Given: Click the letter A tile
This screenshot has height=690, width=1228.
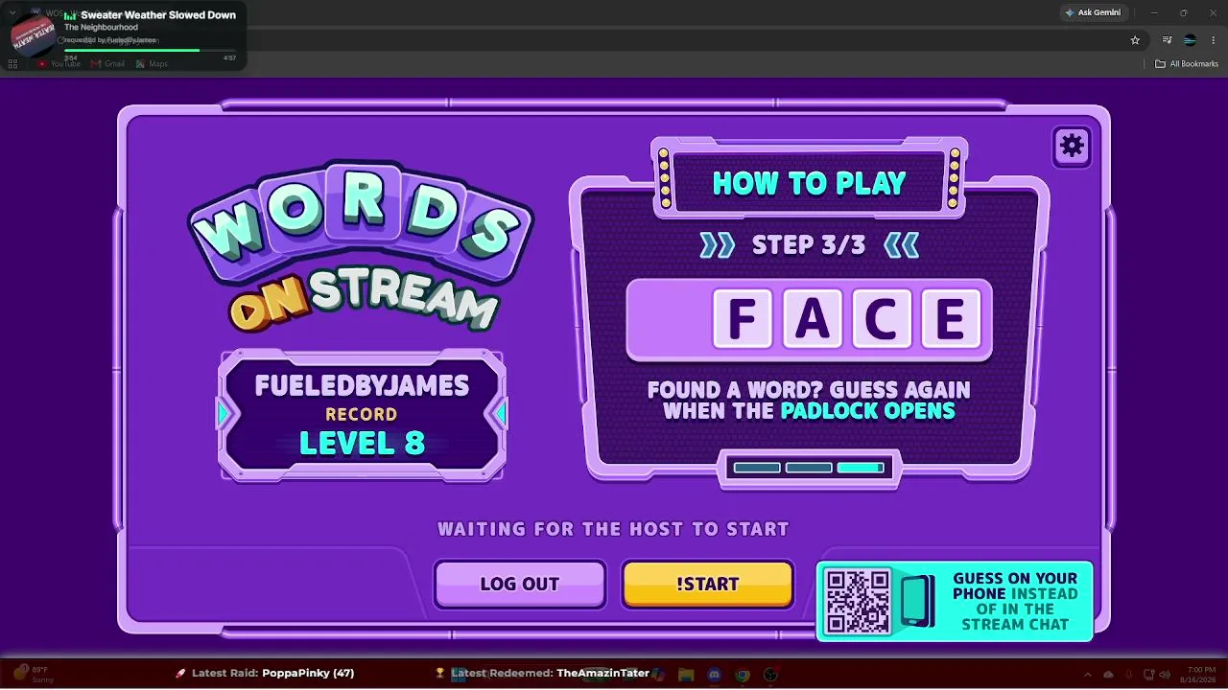Looking at the screenshot, I should coord(812,320).
